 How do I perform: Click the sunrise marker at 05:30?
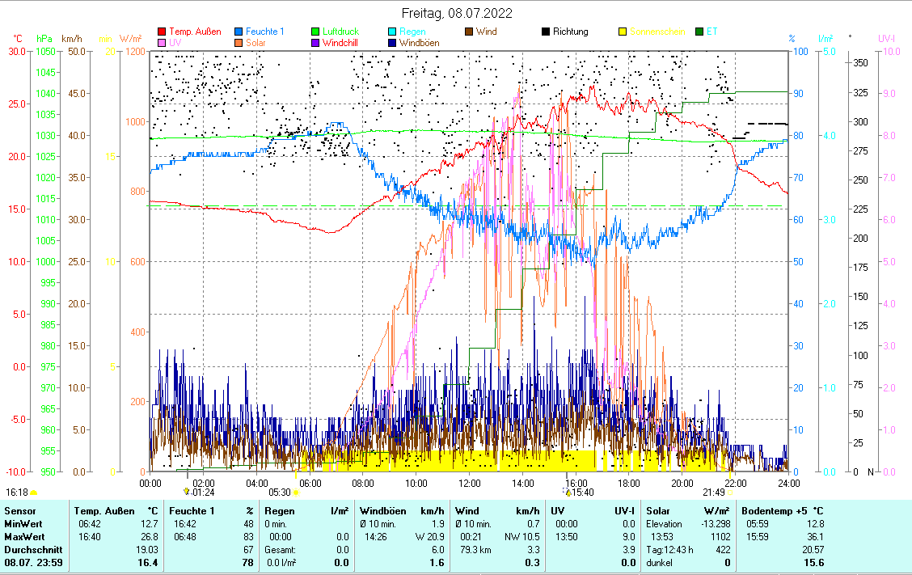(x=297, y=492)
